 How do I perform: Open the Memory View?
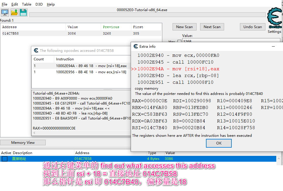pos(23,142)
